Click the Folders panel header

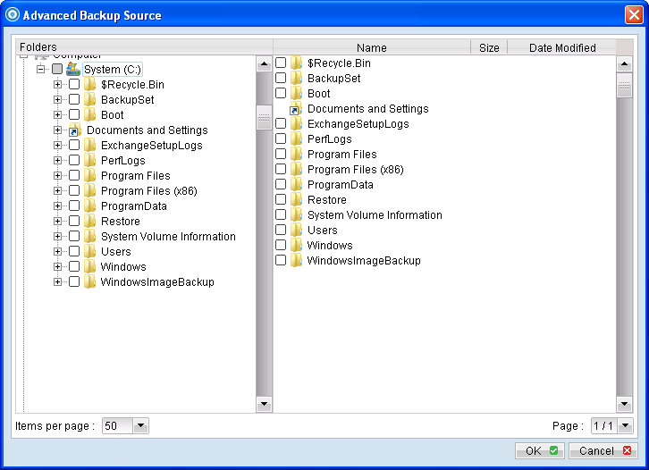pyautogui.click(x=144, y=47)
